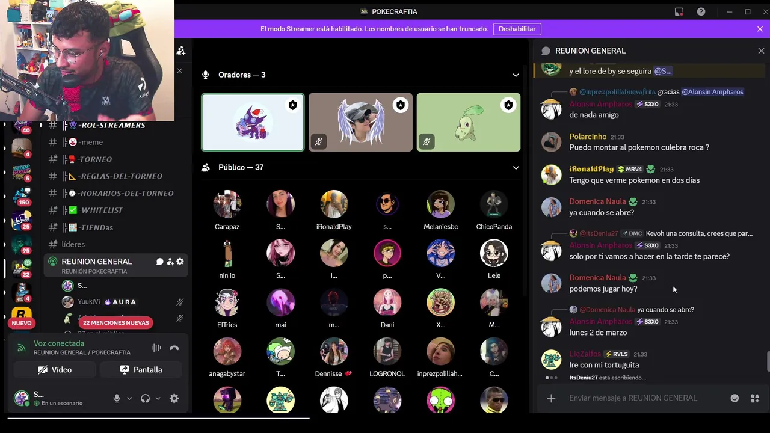Image resolution: width=770 pixels, height=433 pixels.
Task: Disconnect from voice with hang-up icon
Action: [x=174, y=348]
